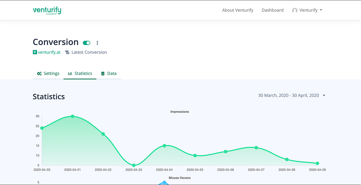Open the date range picker dropdown

pos(292,95)
